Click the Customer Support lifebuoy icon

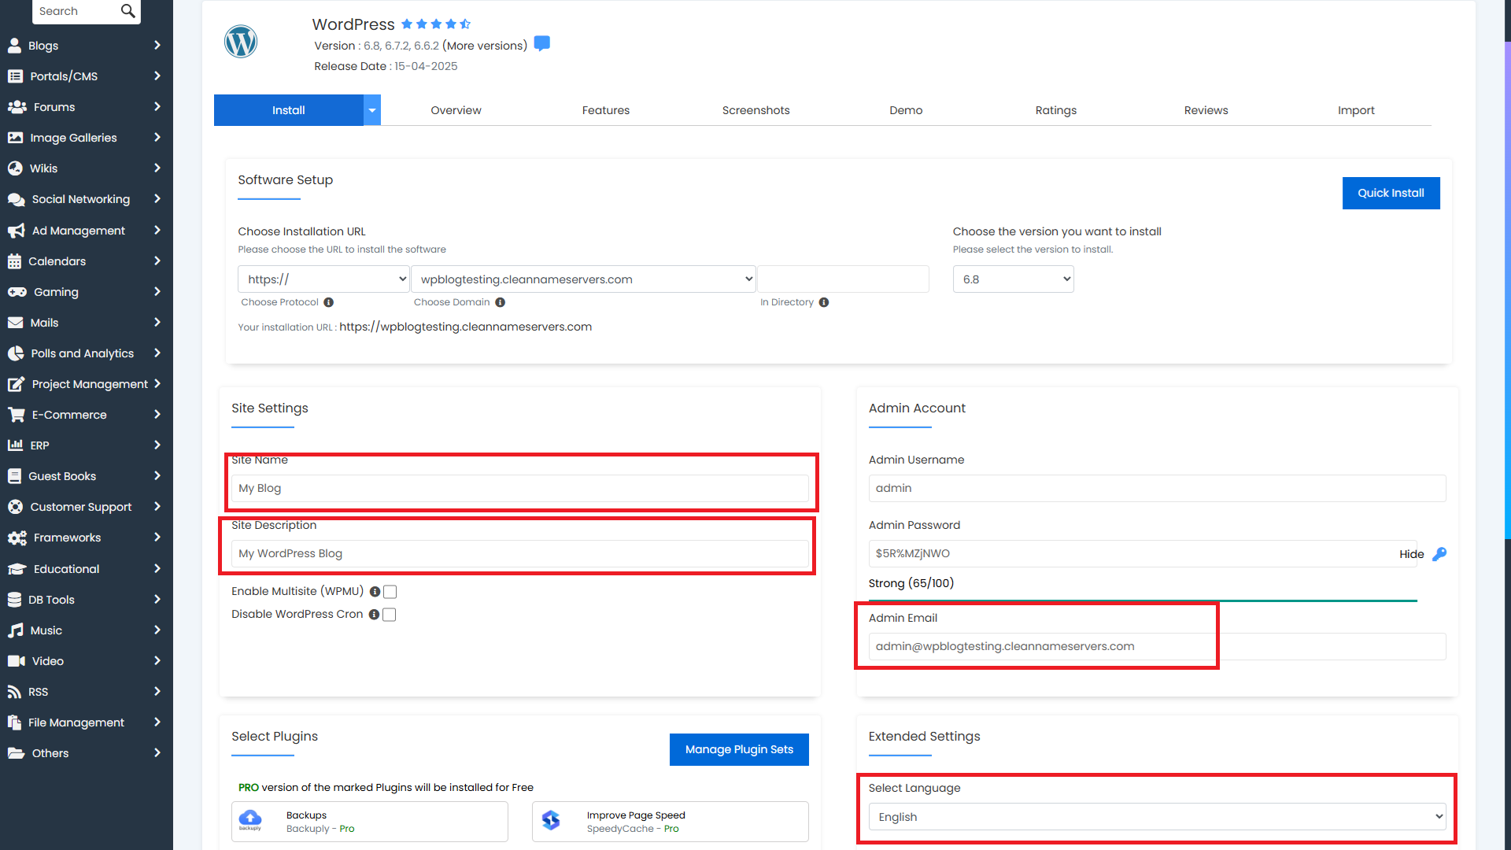15,507
